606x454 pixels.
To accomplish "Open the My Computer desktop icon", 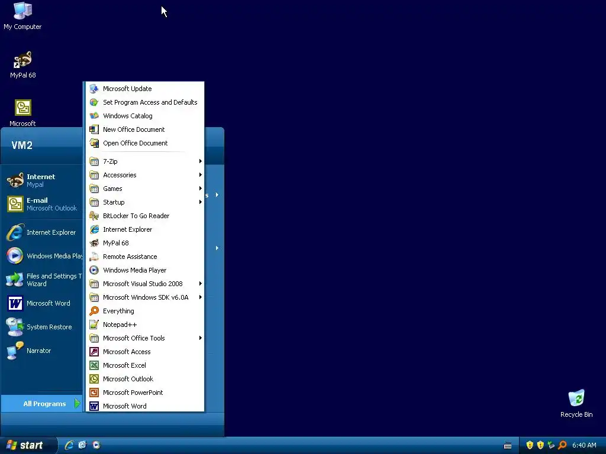I will (x=22, y=16).
